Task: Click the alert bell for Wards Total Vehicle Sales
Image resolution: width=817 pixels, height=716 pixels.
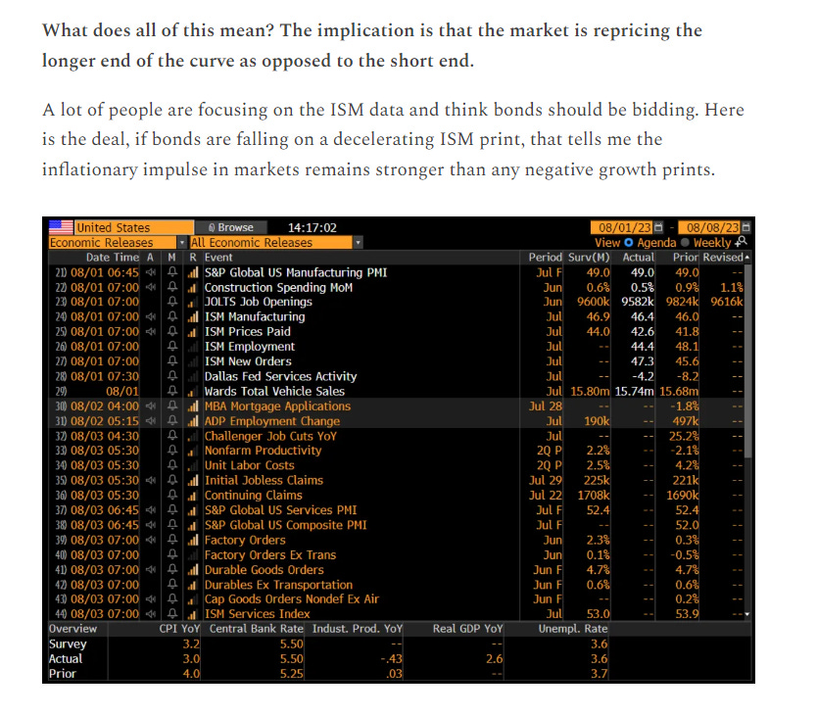Action: pos(172,391)
